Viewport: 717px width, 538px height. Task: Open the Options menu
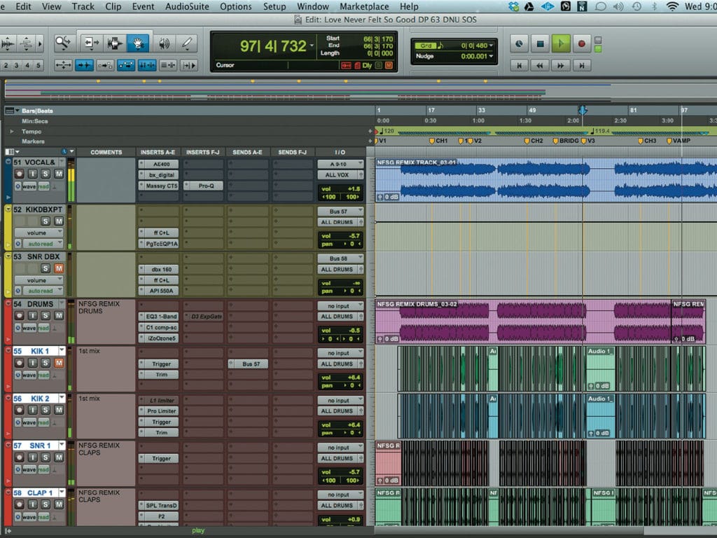point(235,6)
